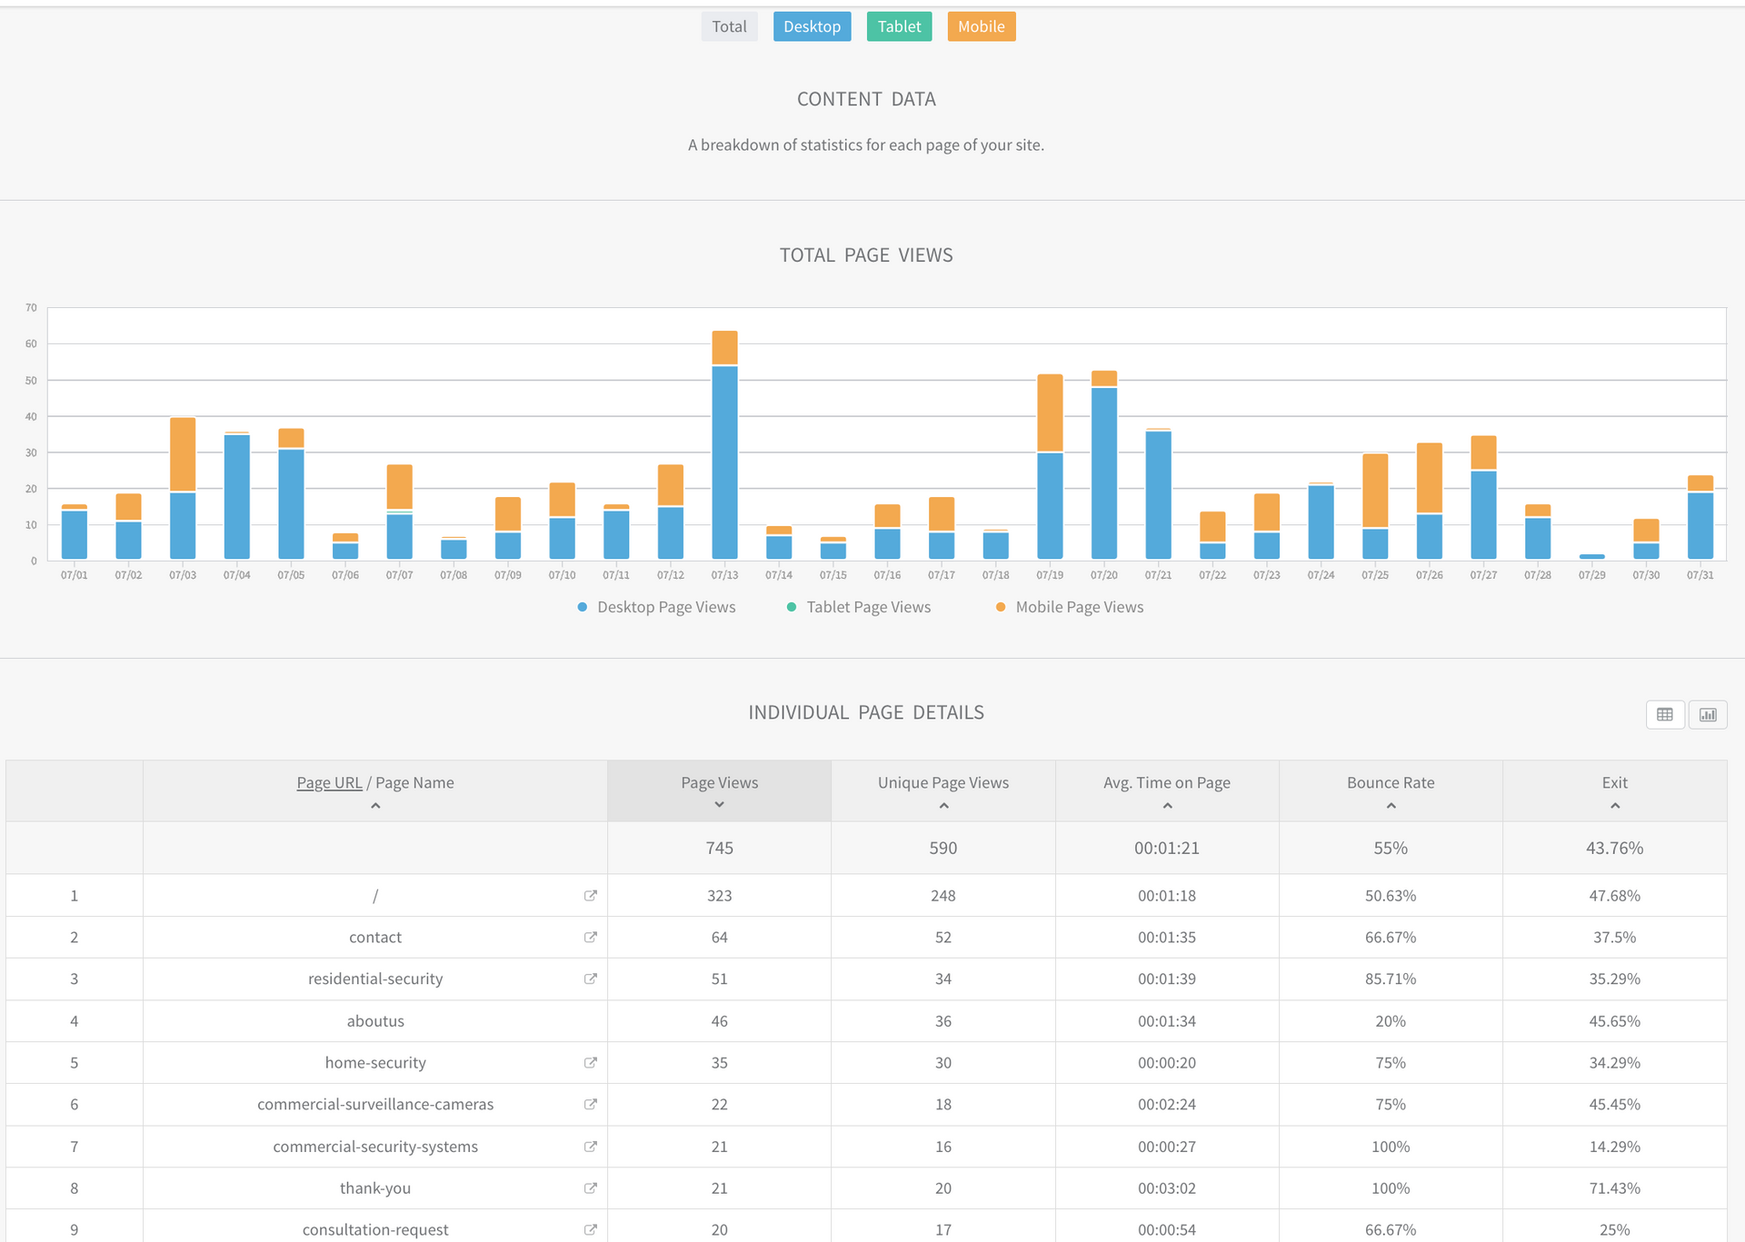Click the Tablet filter button
The width and height of the screenshot is (1745, 1242).
click(x=899, y=26)
